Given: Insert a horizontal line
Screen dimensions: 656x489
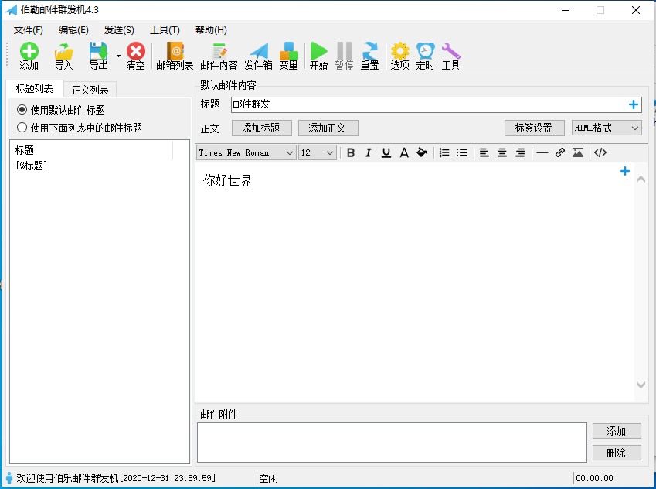Looking at the screenshot, I should point(542,153).
